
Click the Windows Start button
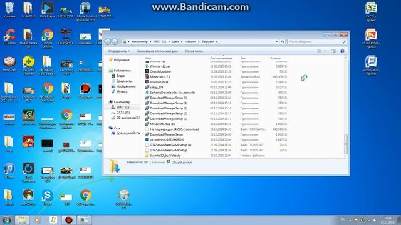7,220
